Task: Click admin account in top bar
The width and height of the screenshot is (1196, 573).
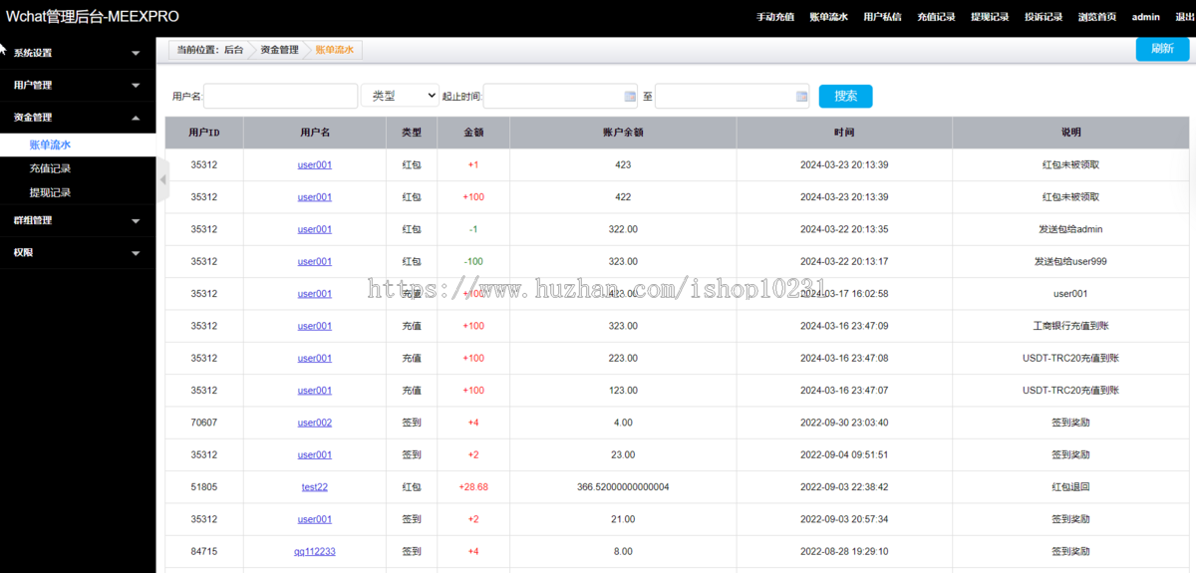Action: [1145, 17]
